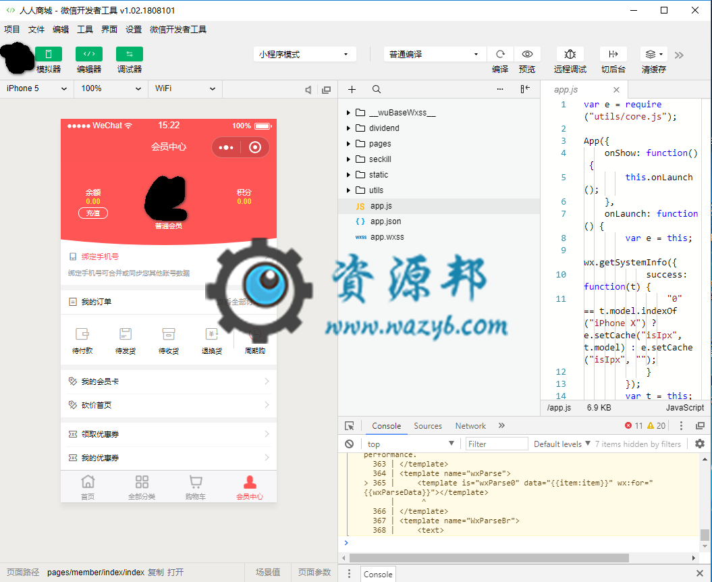Close the app.js editor tab

616,90
